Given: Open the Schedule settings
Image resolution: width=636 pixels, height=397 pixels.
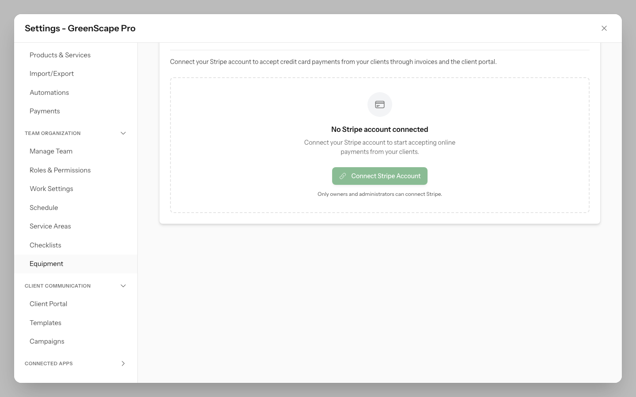Looking at the screenshot, I should pos(44,208).
